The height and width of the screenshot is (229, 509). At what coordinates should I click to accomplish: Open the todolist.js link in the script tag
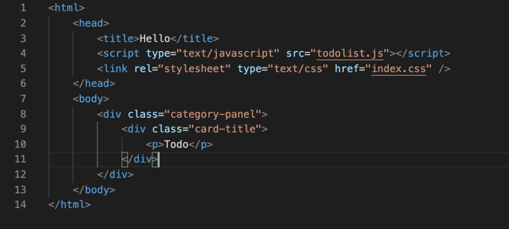coord(350,54)
